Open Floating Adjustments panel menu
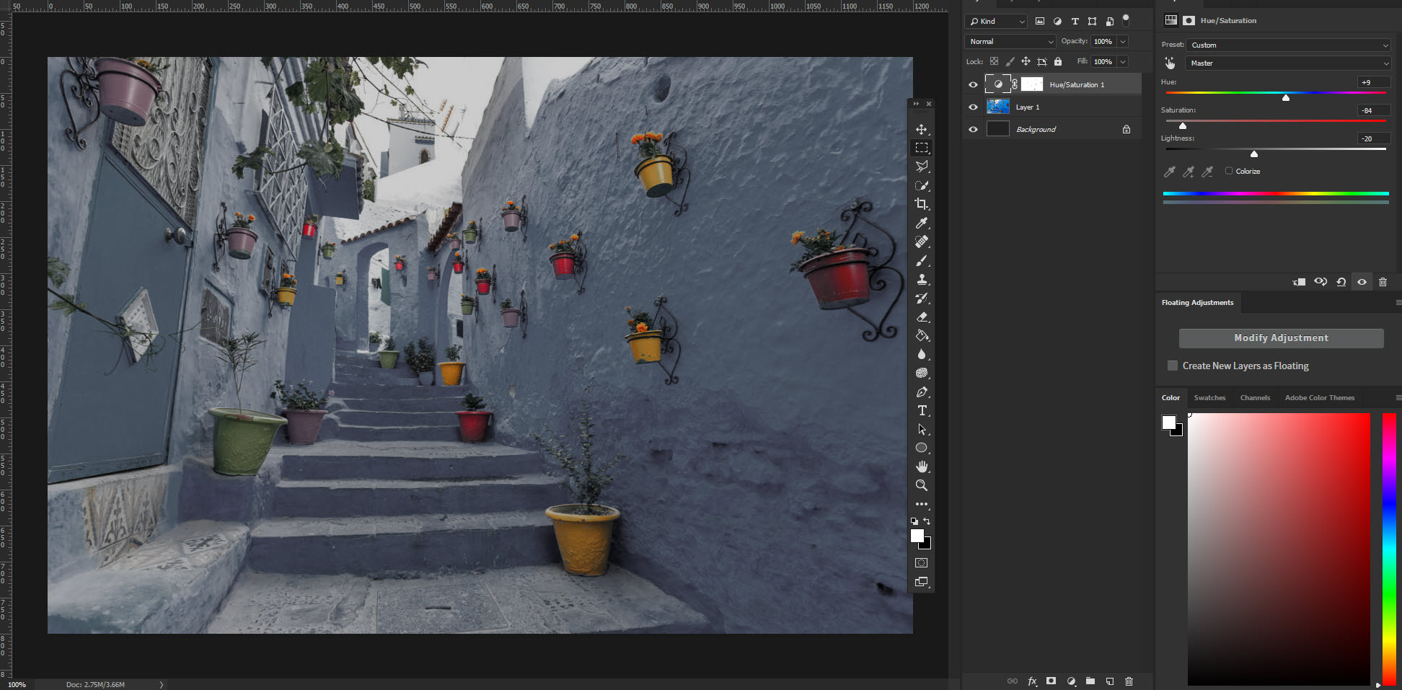The image size is (1402, 690). (1398, 303)
